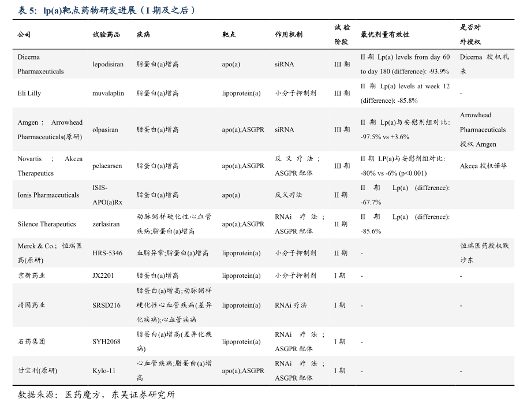Select the '公司' column header
527x402 pixels.
coord(24,34)
